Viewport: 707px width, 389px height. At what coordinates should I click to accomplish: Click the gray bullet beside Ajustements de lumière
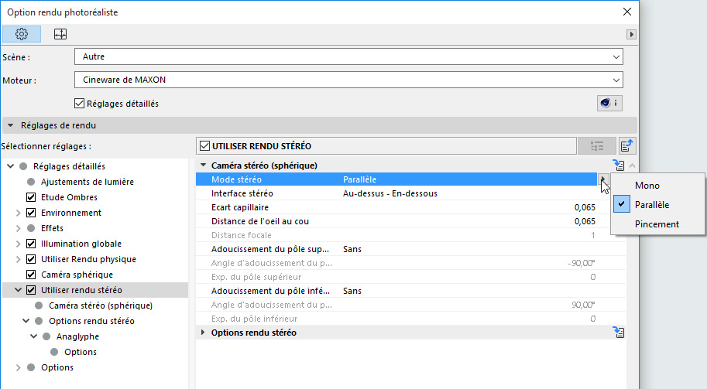coord(31,182)
